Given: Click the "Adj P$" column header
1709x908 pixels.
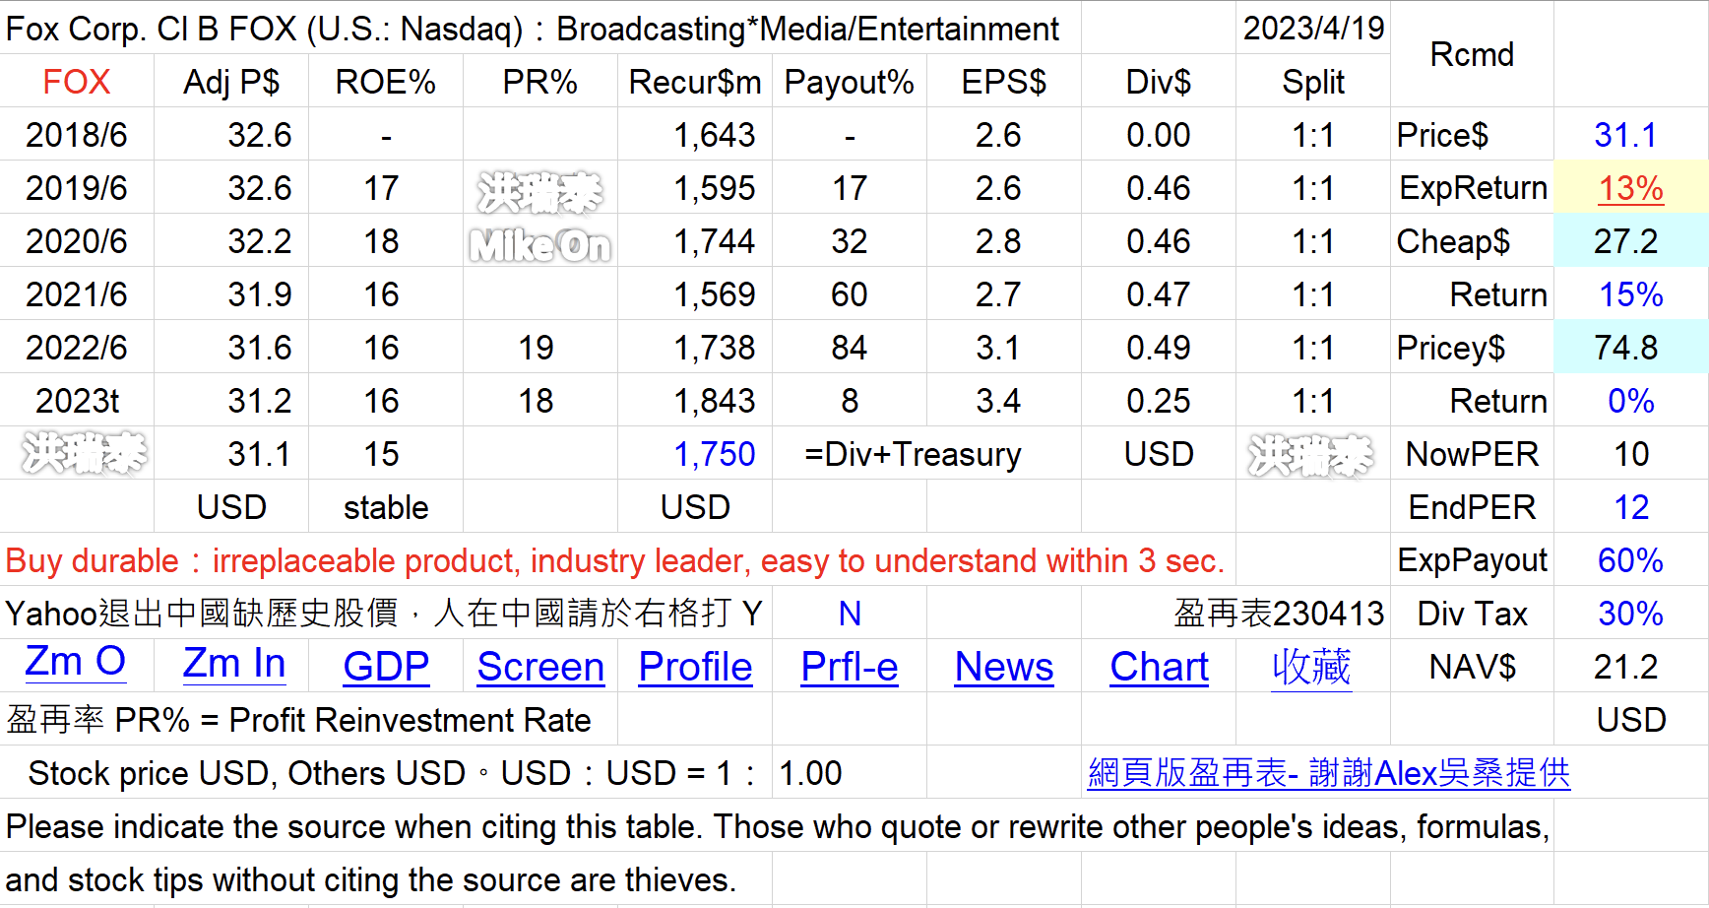Looking at the screenshot, I should click(231, 82).
